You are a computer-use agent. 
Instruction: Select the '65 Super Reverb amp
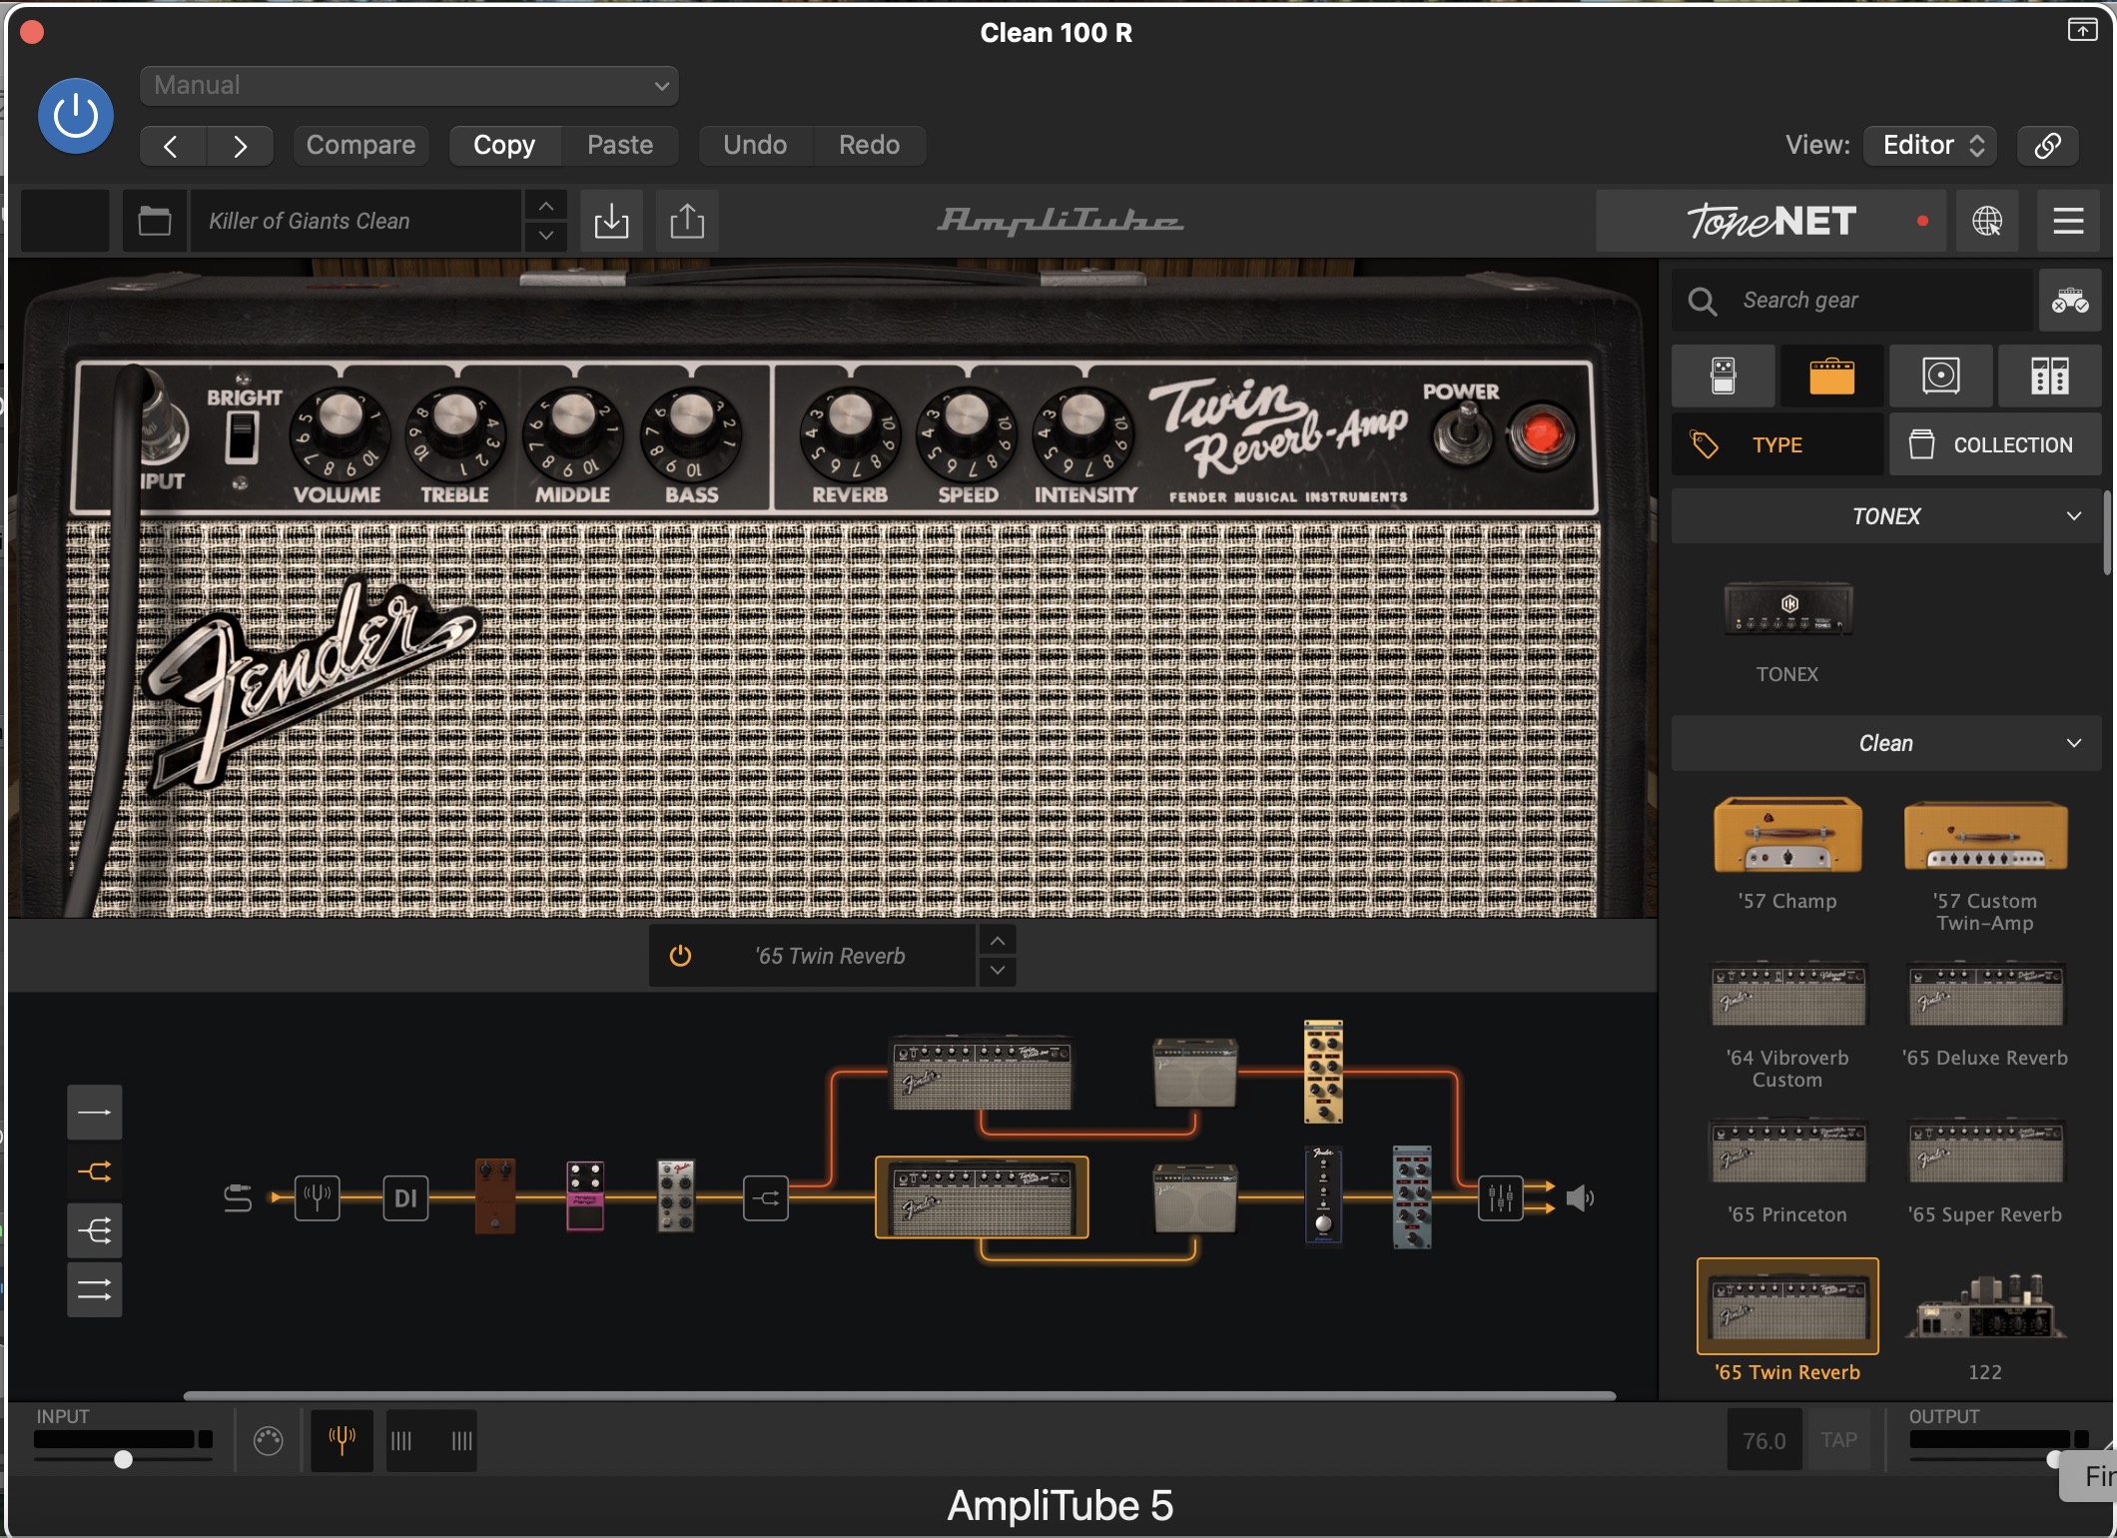click(1985, 1151)
